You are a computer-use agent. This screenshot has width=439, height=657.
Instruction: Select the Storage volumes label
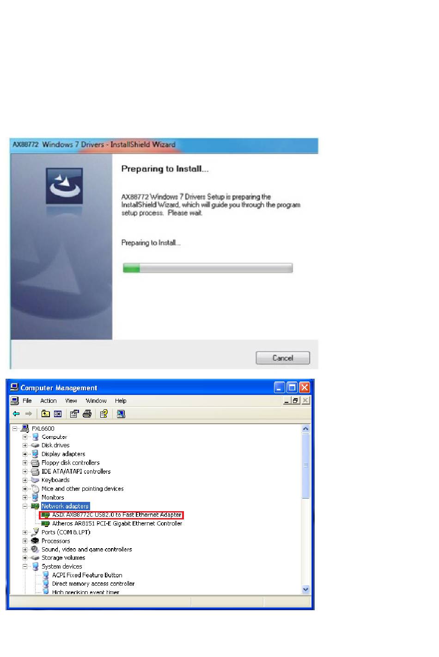click(63, 558)
